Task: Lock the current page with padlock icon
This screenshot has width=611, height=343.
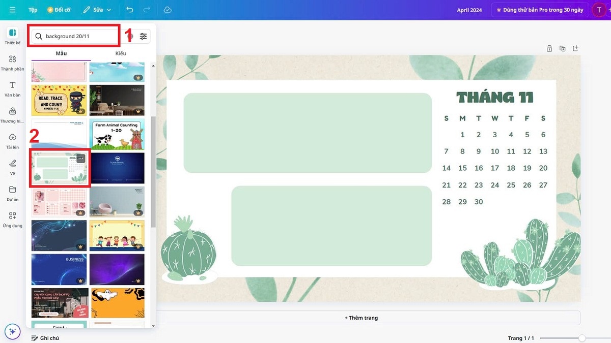Action: [549, 48]
